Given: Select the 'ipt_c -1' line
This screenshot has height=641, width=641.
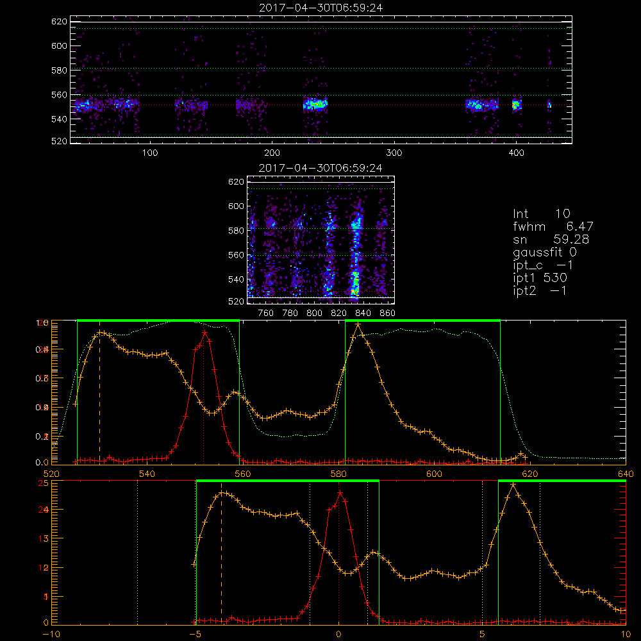Looking at the screenshot, I should point(544,265).
